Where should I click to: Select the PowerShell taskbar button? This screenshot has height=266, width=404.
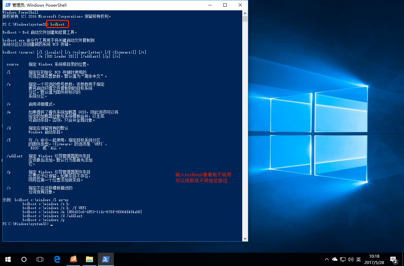pyautogui.click(x=106, y=259)
